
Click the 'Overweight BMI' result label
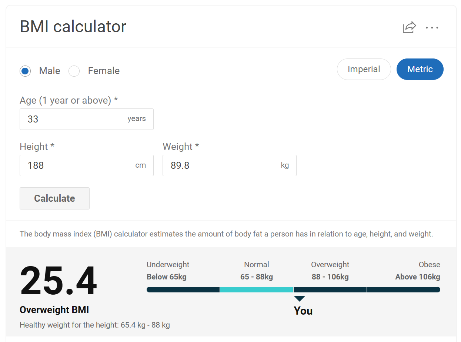pyautogui.click(x=54, y=310)
